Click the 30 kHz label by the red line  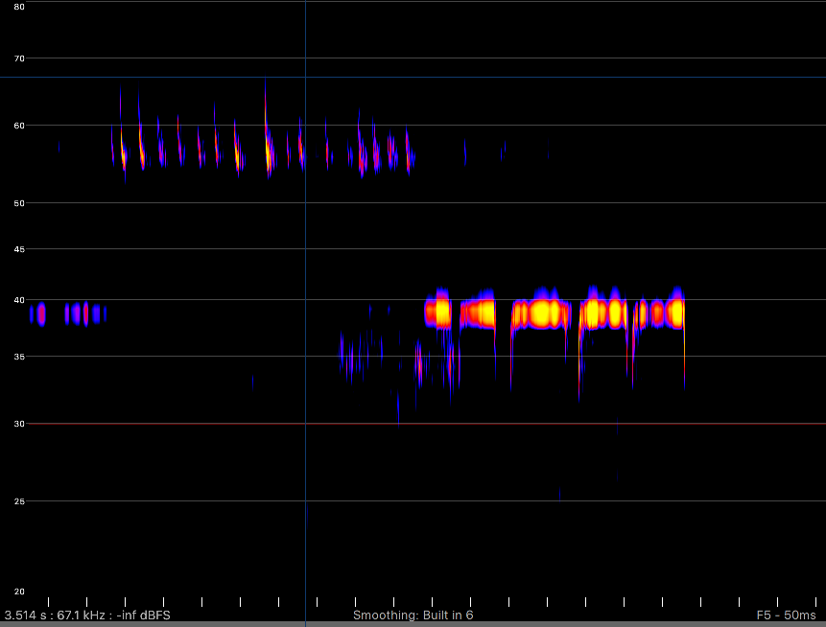[19, 423]
